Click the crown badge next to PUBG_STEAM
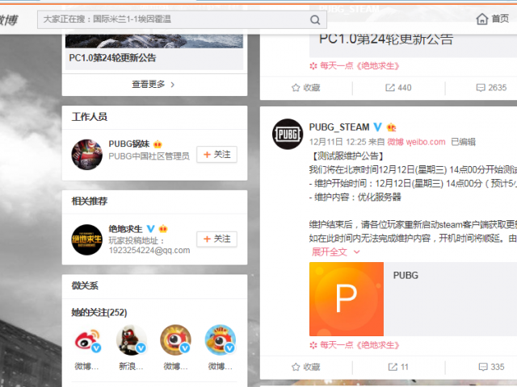 tap(391, 127)
